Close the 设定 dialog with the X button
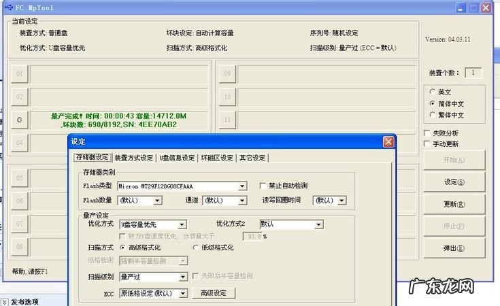The width and height of the screenshot is (500, 306). (388, 141)
